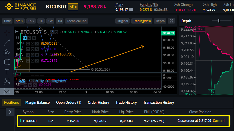Open the Transaction History tab
Viewport: 234px width, 131px height.
click(x=159, y=103)
